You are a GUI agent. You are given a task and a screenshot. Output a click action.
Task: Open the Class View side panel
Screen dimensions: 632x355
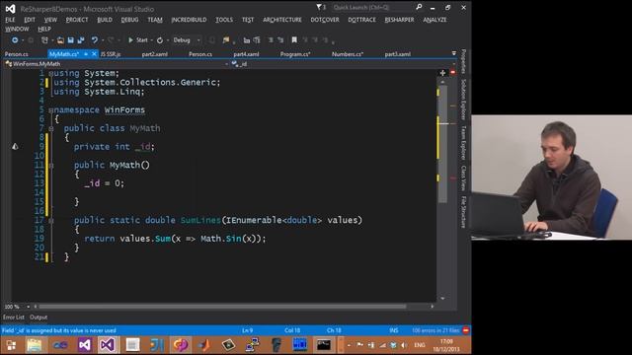(x=463, y=177)
